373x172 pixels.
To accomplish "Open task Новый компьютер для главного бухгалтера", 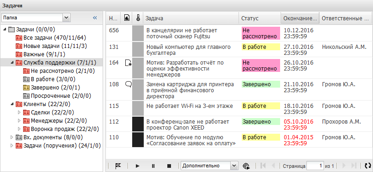I will (x=189, y=50).
